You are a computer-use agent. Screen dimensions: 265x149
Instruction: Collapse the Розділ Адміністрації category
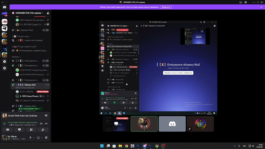25,46
